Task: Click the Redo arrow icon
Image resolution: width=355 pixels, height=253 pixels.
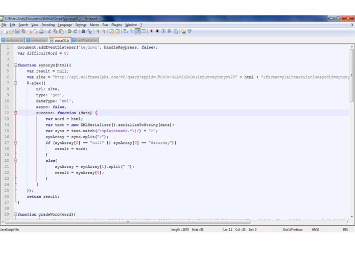Action: tap(75, 31)
